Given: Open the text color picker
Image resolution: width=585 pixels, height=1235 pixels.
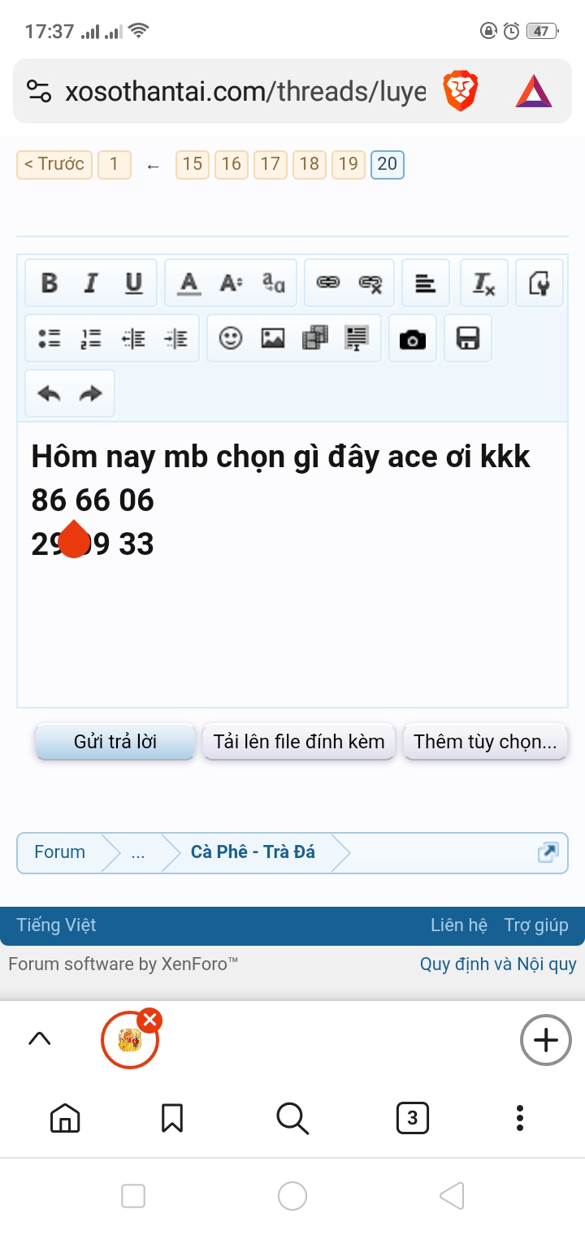Looking at the screenshot, I should click(x=189, y=283).
